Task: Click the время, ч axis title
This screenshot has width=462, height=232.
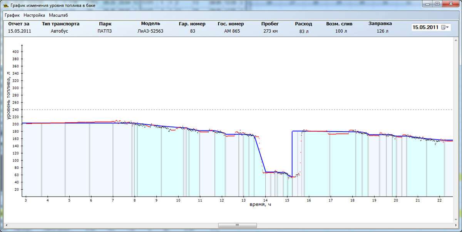Action: click(261, 204)
